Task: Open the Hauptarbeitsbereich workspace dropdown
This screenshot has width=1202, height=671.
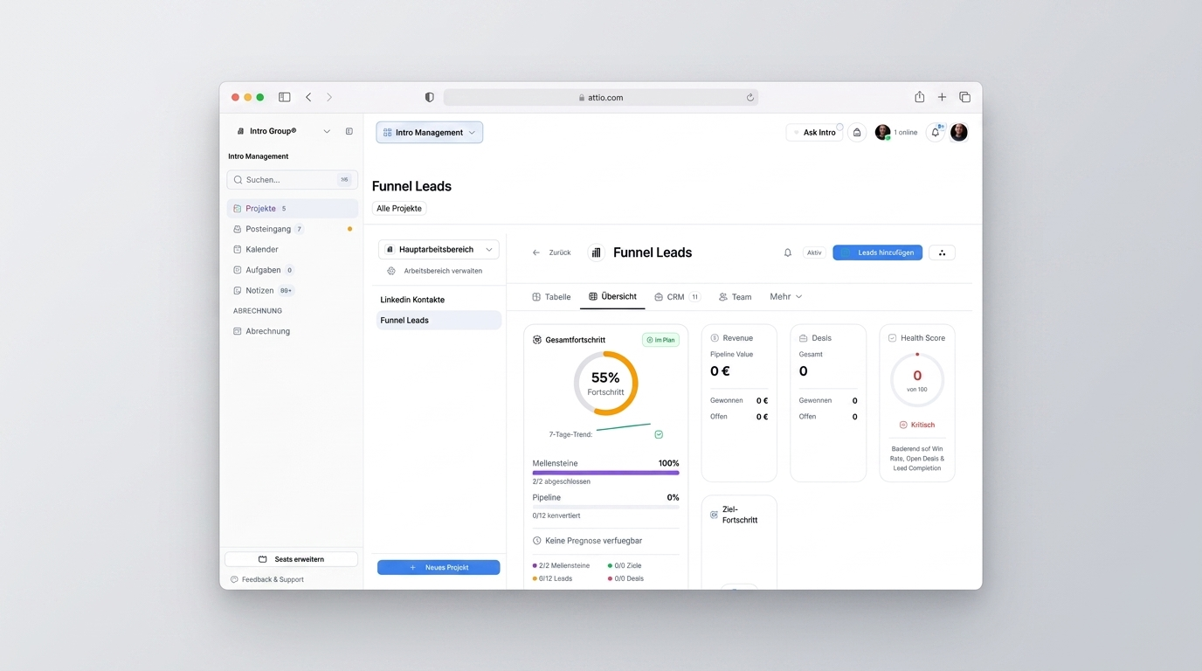Action: [x=439, y=249]
